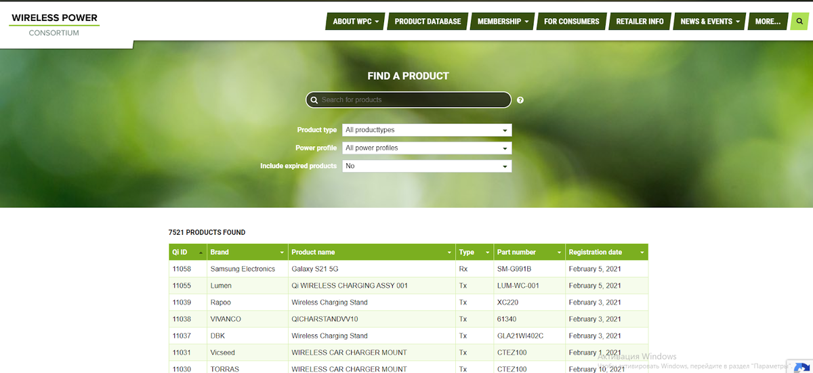The image size is (813, 373).
Task: Click Wireless Charging Stand in Rapoo row
Action: [329, 303]
